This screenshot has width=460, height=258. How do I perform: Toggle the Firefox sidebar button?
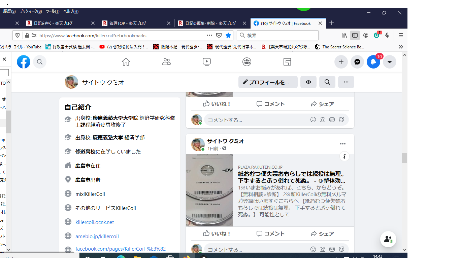point(355,35)
